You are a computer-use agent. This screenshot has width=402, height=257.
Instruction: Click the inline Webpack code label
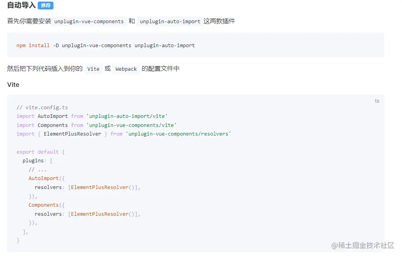click(126, 69)
